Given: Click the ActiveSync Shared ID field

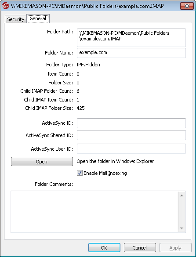Looking at the screenshot, I should (x=131, y=135).
